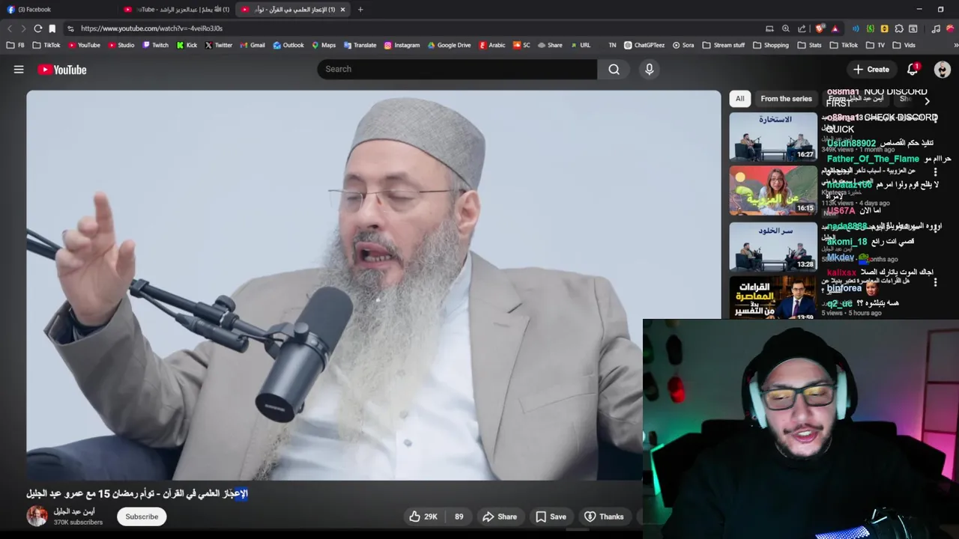Open the Create dropdown button
Viewport: 959px width, 539px height.
pyautogui.click(x=871, y=70)
